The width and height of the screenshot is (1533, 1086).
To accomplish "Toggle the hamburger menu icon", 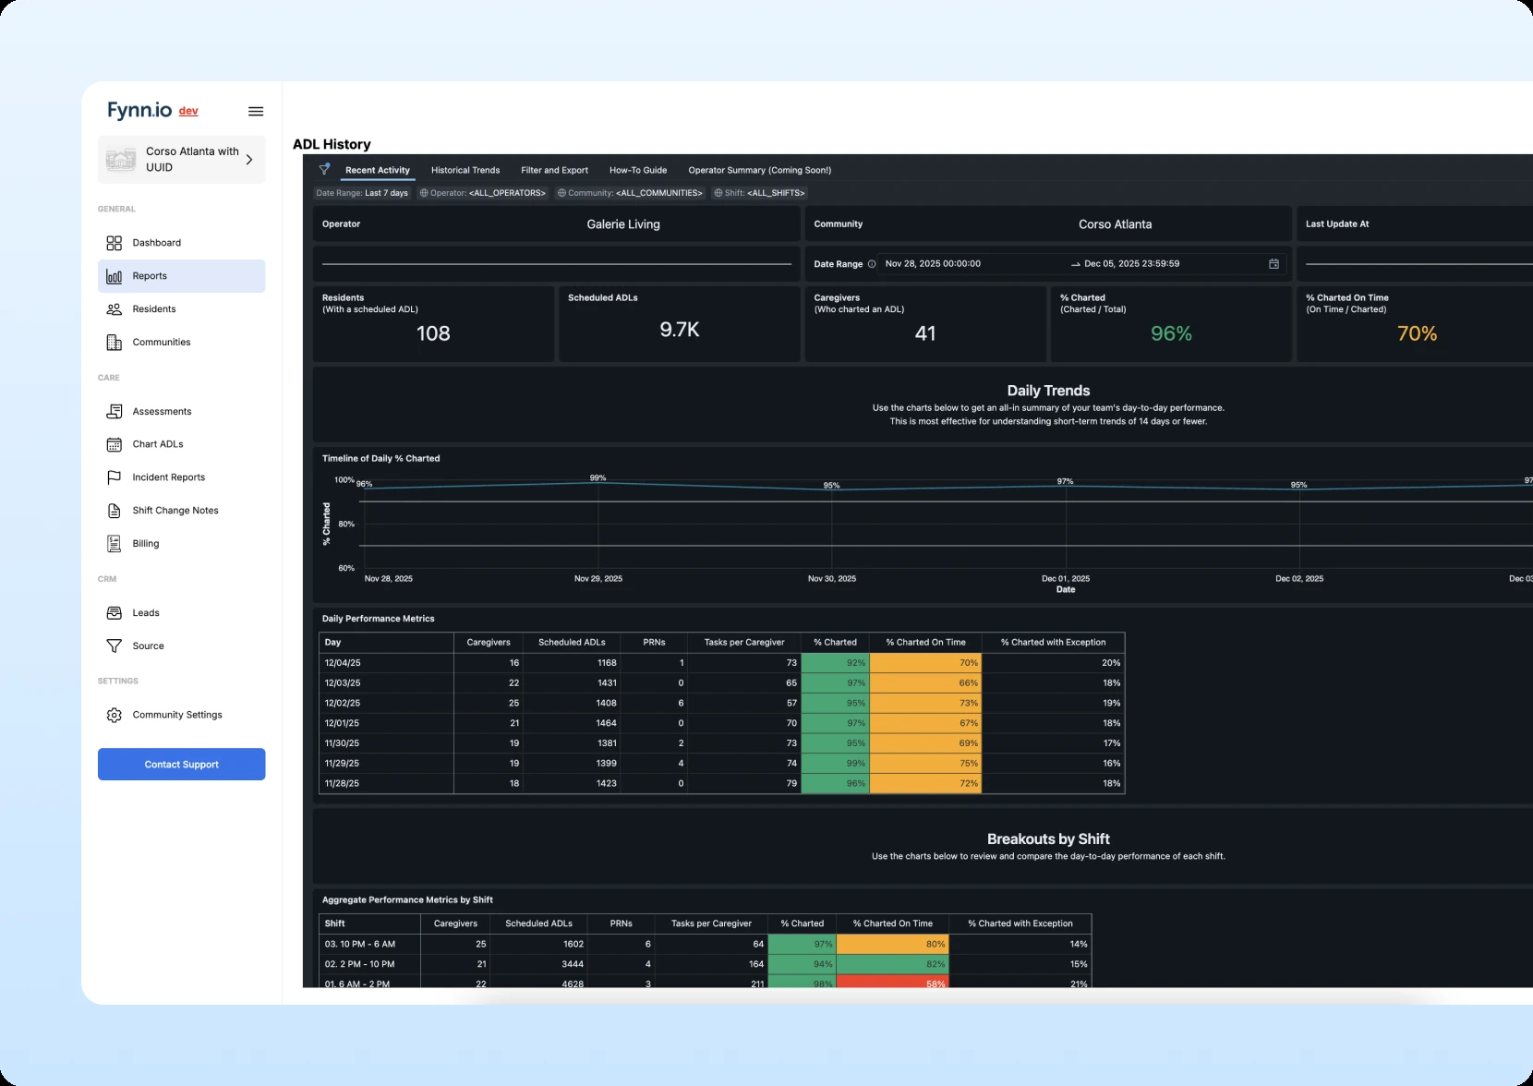I will [256, 112].
